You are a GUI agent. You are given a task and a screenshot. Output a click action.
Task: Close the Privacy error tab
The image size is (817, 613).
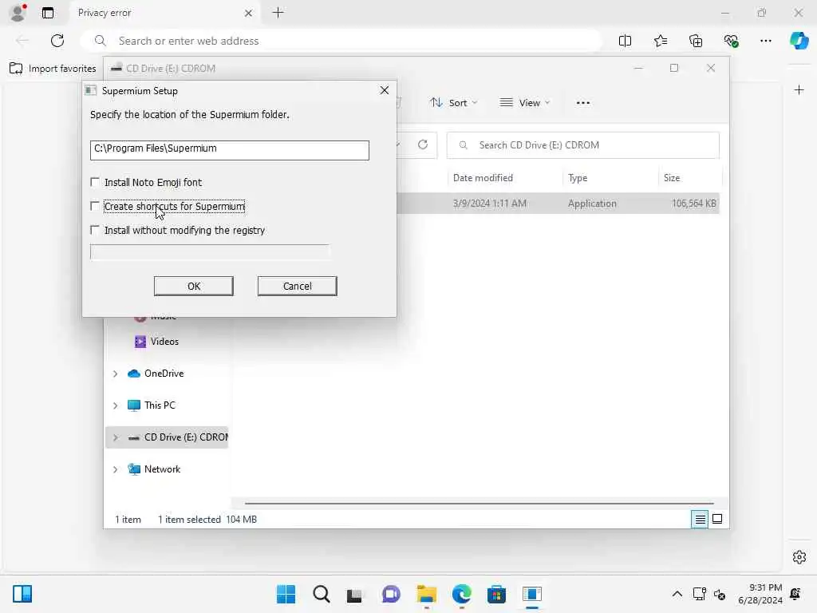point(249,13)
